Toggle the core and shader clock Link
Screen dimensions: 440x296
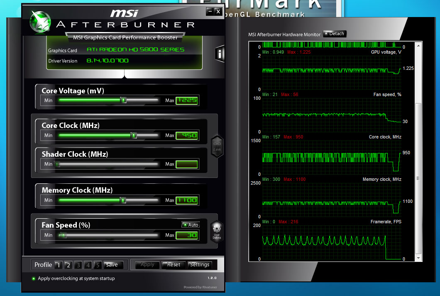[217, 146]
